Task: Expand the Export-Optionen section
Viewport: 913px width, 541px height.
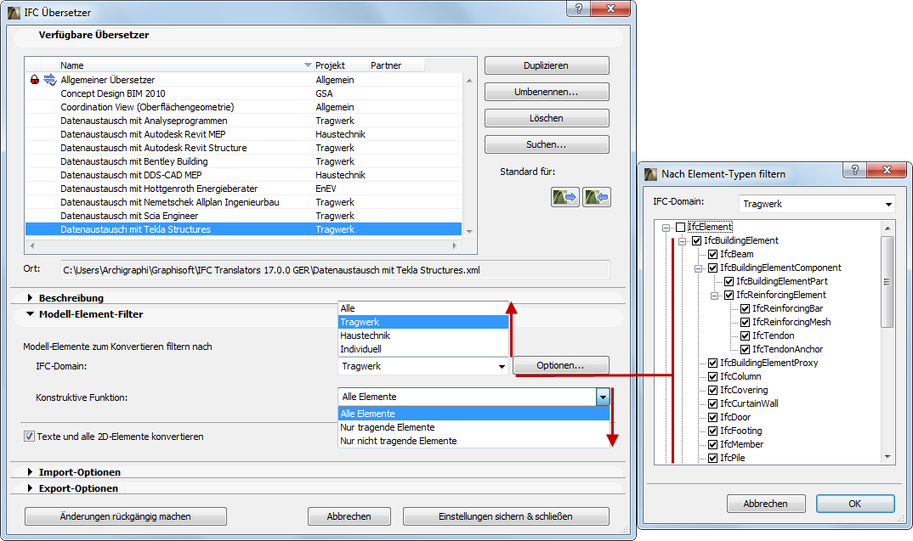Action: [30, 488]
